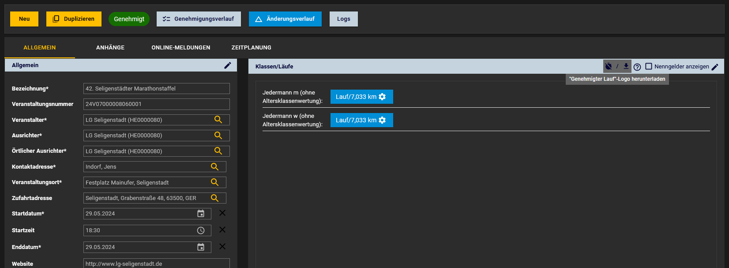Open the Online-Meldungen tab
This screenshot has width=729, height=268.
coord(181,48)
